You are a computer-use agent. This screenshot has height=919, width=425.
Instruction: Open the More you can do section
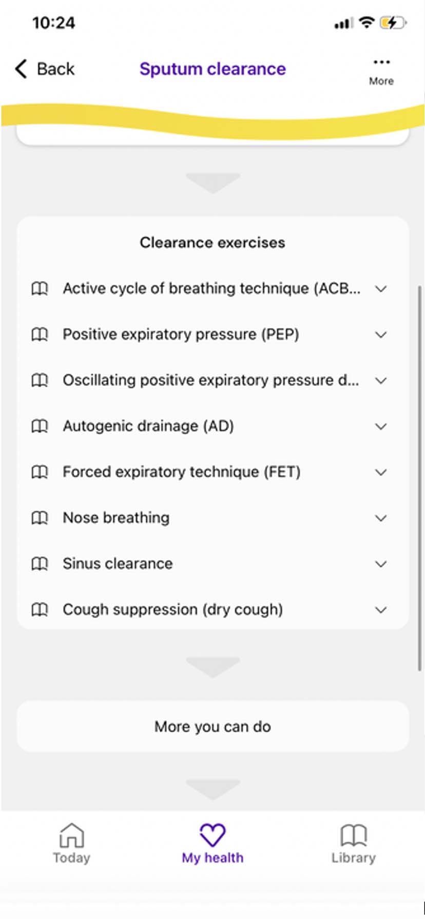pos(212,726)
